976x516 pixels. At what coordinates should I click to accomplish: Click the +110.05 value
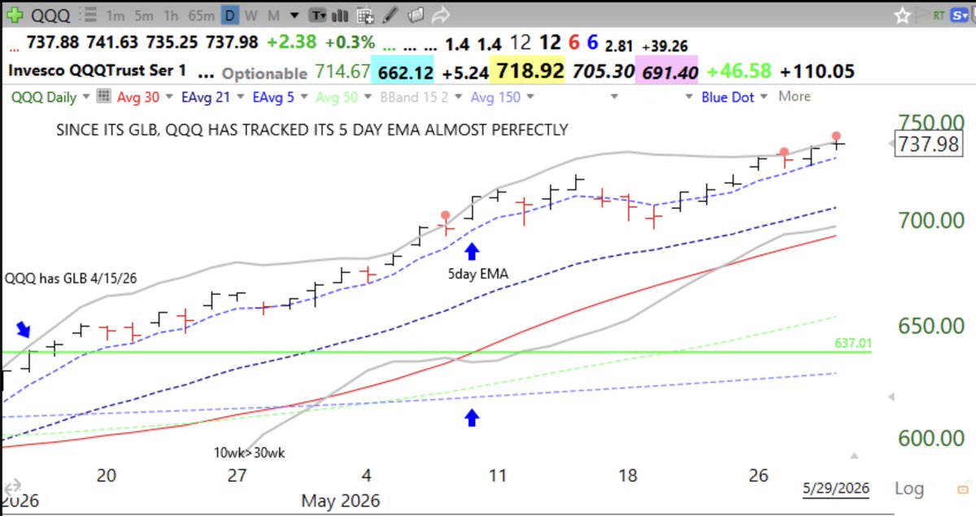coord(817,72)
